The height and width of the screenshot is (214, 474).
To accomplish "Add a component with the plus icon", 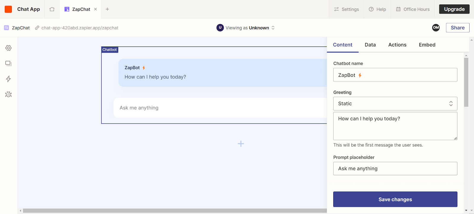I will point(241,144).
